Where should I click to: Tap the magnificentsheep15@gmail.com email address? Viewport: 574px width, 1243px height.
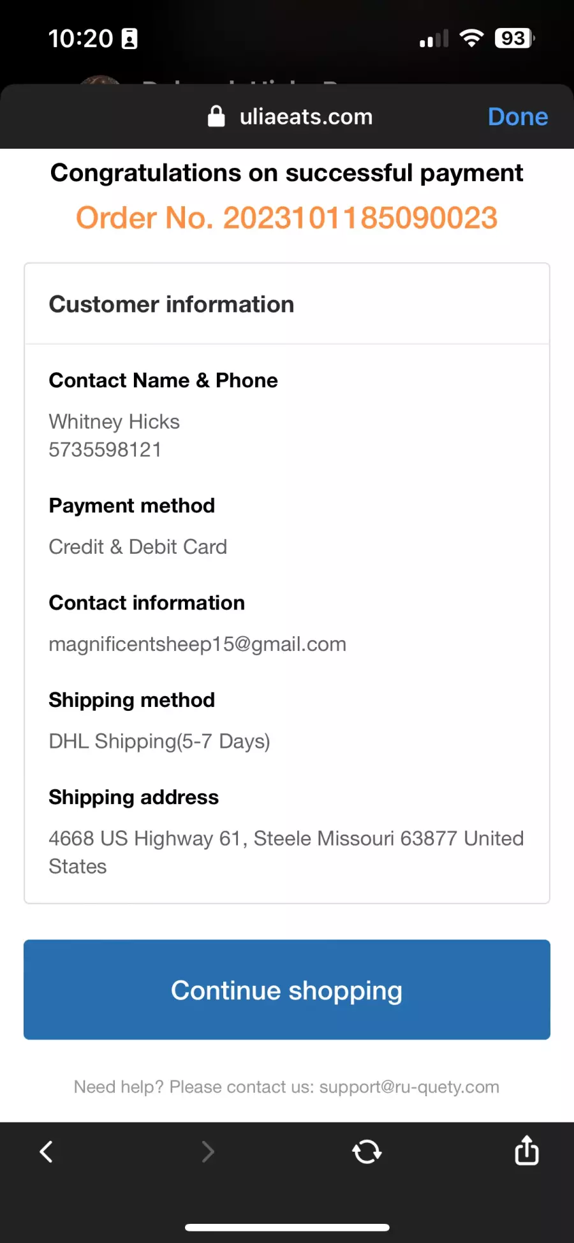pyautogui.click(x=198, y=644)
